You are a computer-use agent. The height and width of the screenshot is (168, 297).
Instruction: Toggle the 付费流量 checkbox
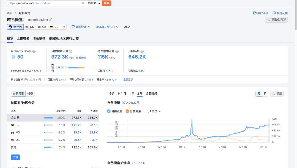127,111
